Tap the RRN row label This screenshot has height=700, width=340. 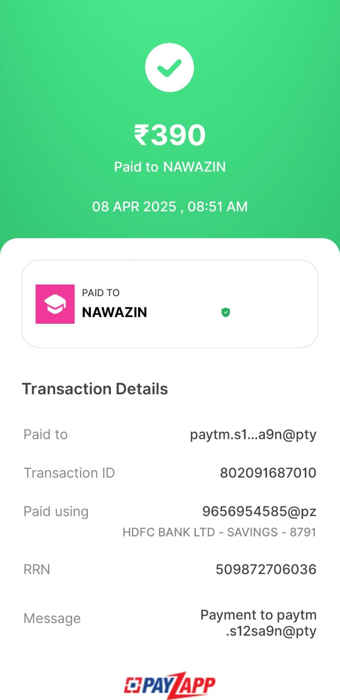[x=37, y=569]
